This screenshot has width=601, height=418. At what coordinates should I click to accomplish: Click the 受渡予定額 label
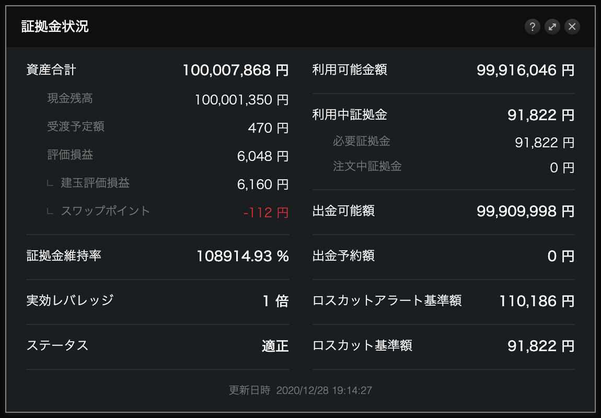tap(76, 126)
